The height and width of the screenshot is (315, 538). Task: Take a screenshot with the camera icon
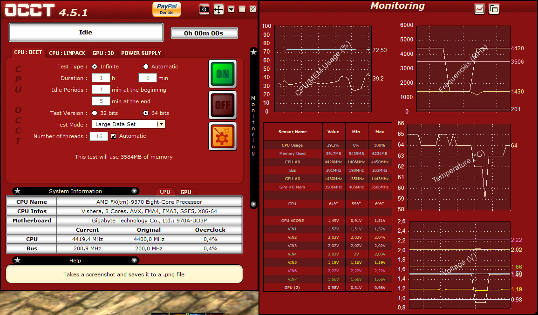point(204,9)
